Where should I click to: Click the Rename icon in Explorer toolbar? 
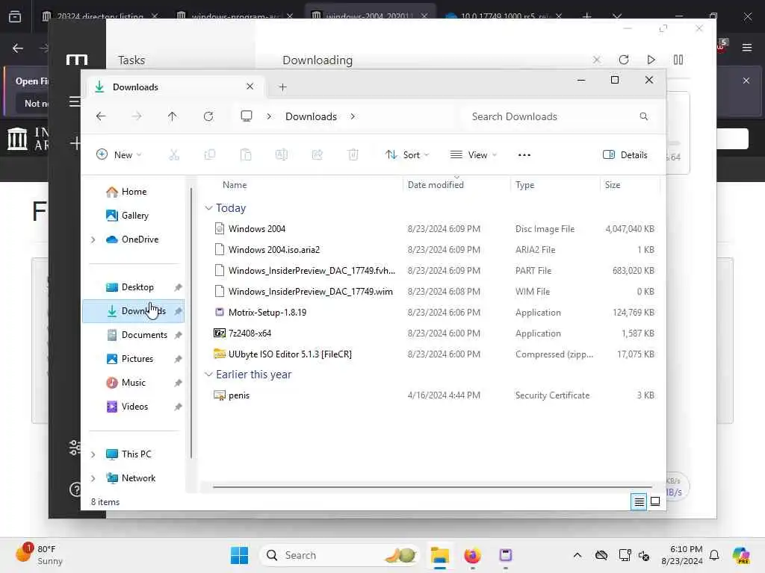click(x=282, y=155)
